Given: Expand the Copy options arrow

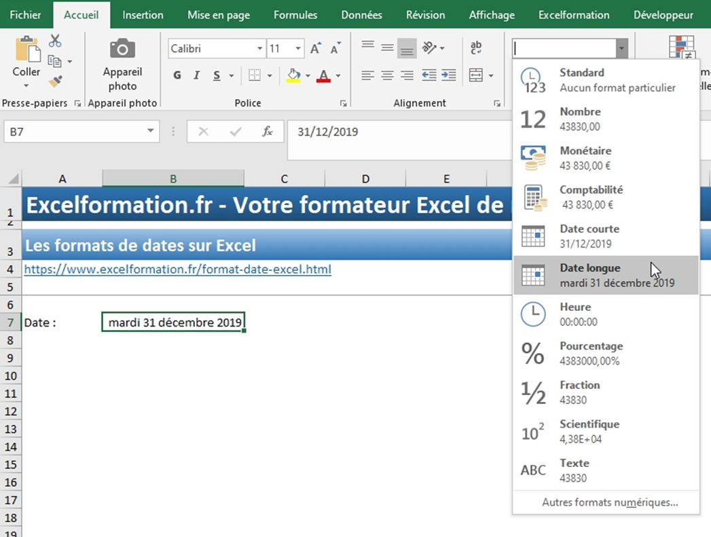Looking at the screenshot, I should click(70, 61).
